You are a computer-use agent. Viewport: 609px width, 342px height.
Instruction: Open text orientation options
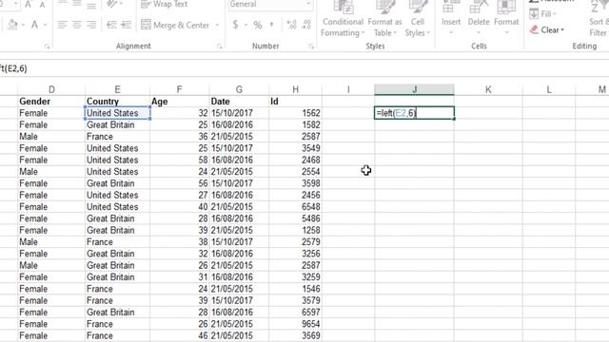113,4
